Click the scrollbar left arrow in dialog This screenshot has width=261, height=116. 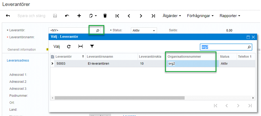tap(53, 98)
